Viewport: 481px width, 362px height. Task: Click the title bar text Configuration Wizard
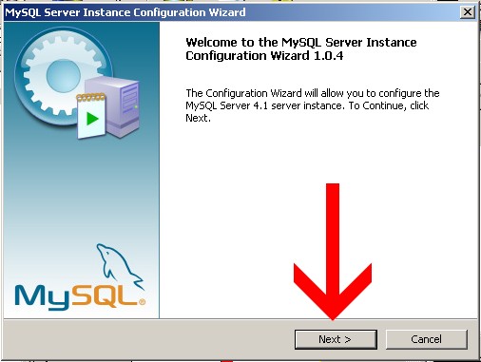pos(189,12)
